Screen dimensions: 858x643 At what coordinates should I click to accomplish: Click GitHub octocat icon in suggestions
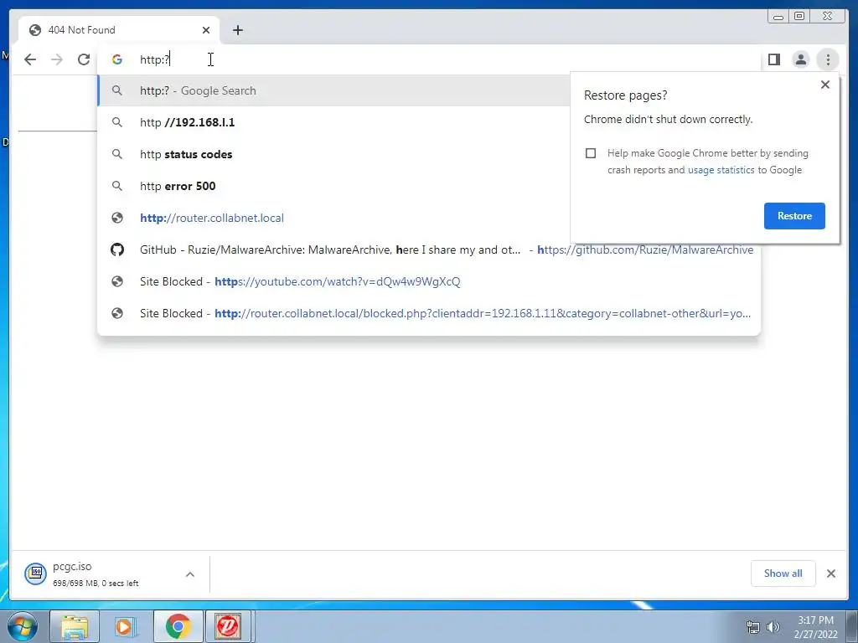coord(117,249)
